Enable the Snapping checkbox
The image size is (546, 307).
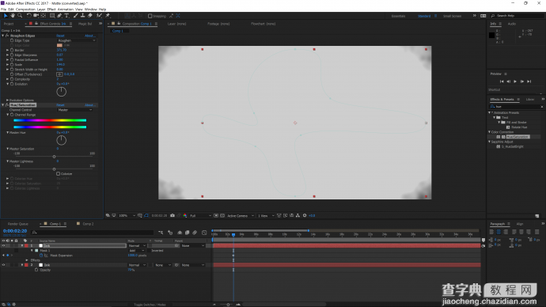coord(150,16)
